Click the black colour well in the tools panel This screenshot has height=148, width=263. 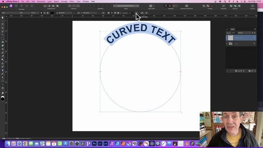[2, 99]
